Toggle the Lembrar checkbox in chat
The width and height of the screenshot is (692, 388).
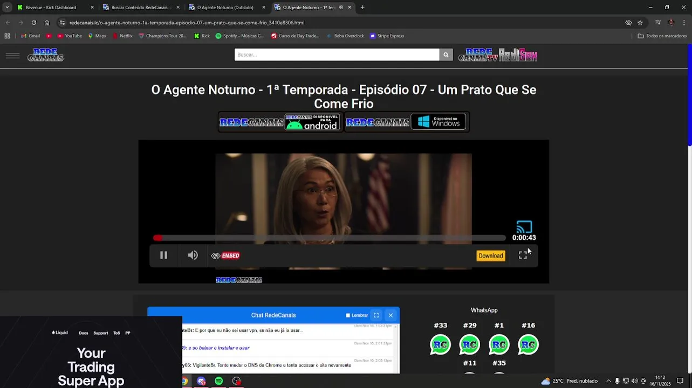pos(348,315)
